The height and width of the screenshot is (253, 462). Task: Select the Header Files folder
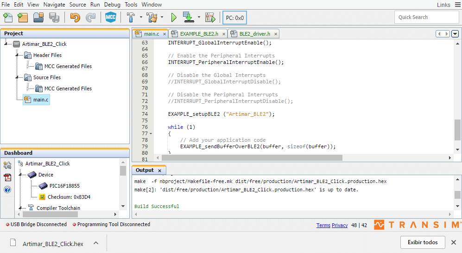47,55
